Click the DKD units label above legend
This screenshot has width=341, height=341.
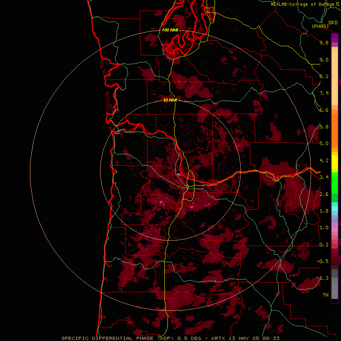[333, 23]
